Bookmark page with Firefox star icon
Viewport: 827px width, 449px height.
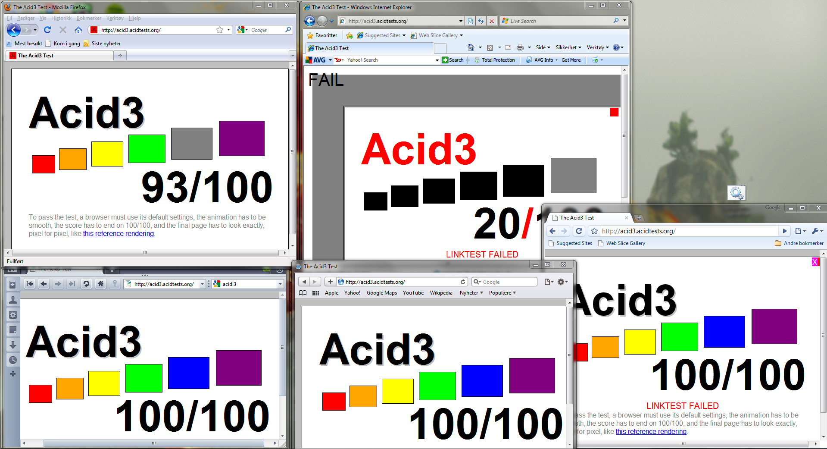[220, 30]
